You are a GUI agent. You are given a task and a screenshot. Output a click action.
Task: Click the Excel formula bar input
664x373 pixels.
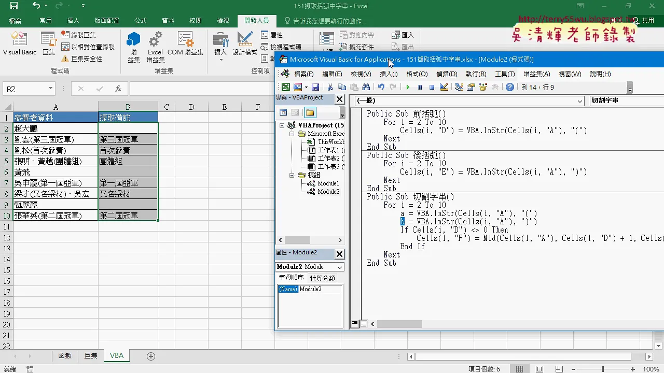pyautogui.click(x=202, y=89)
